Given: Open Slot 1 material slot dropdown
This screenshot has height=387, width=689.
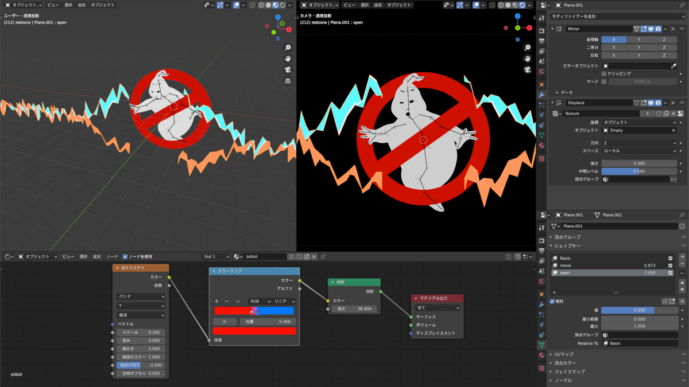Looking at the screenshot, I should coord(215,256).
